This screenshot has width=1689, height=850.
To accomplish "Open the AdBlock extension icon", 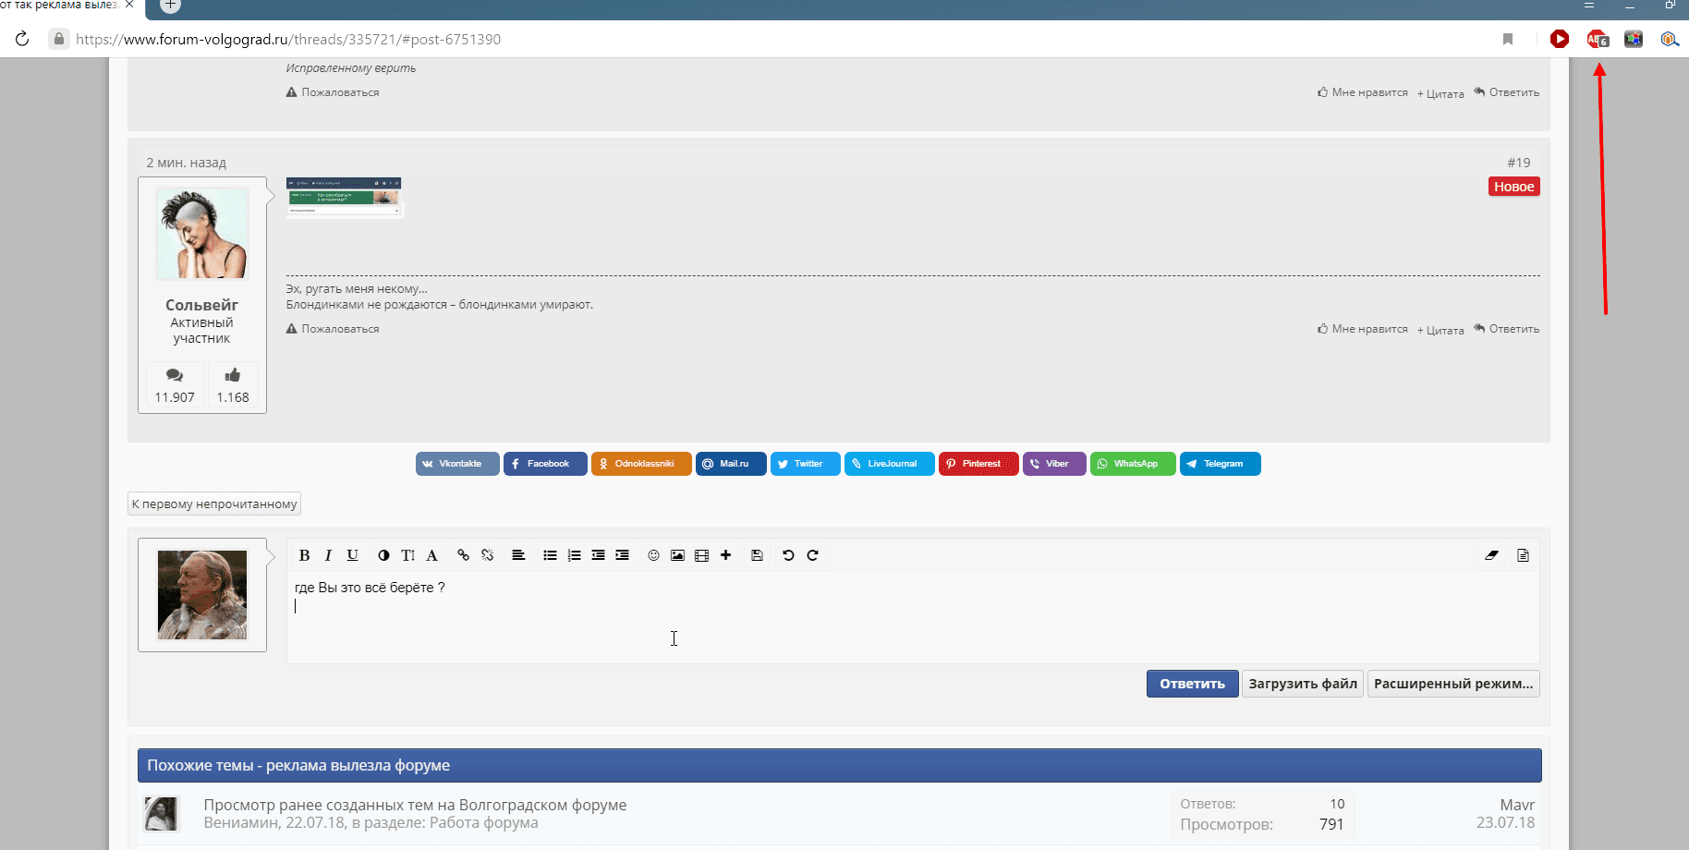I will point(1598,39).
